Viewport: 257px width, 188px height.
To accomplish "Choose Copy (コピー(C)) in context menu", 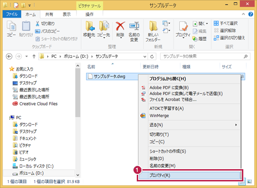I will coord(190,142).
